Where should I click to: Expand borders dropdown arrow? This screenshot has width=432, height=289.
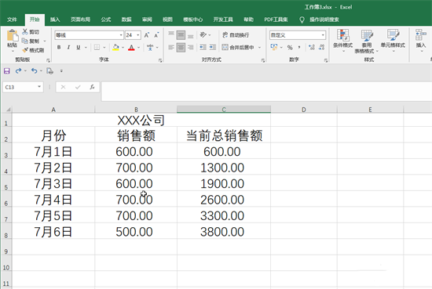104,47
